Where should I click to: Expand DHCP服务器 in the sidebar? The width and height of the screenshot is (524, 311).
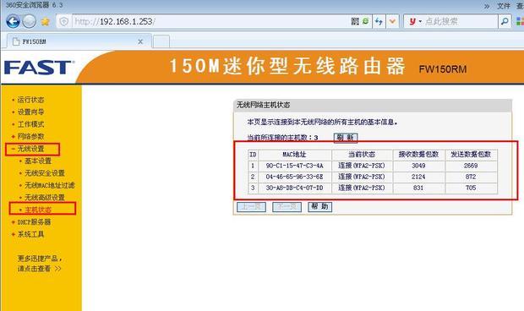[x=34, y=221]
